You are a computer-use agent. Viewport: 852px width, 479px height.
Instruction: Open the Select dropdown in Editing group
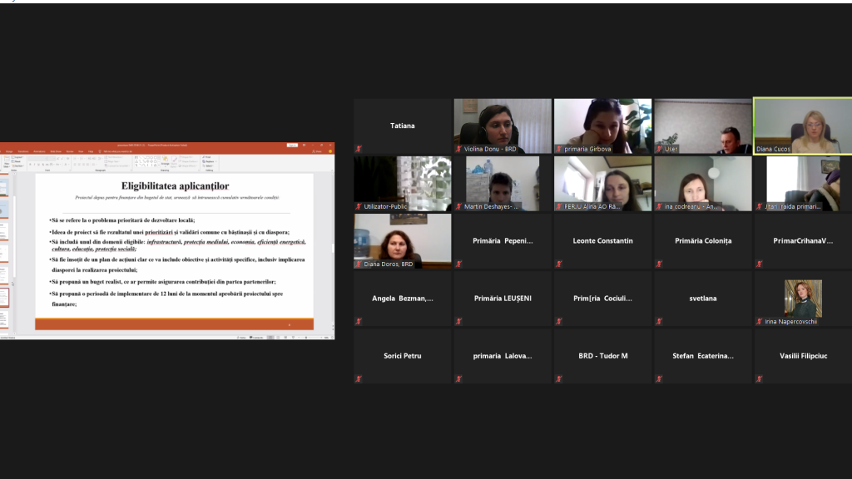tap(207, 165)
